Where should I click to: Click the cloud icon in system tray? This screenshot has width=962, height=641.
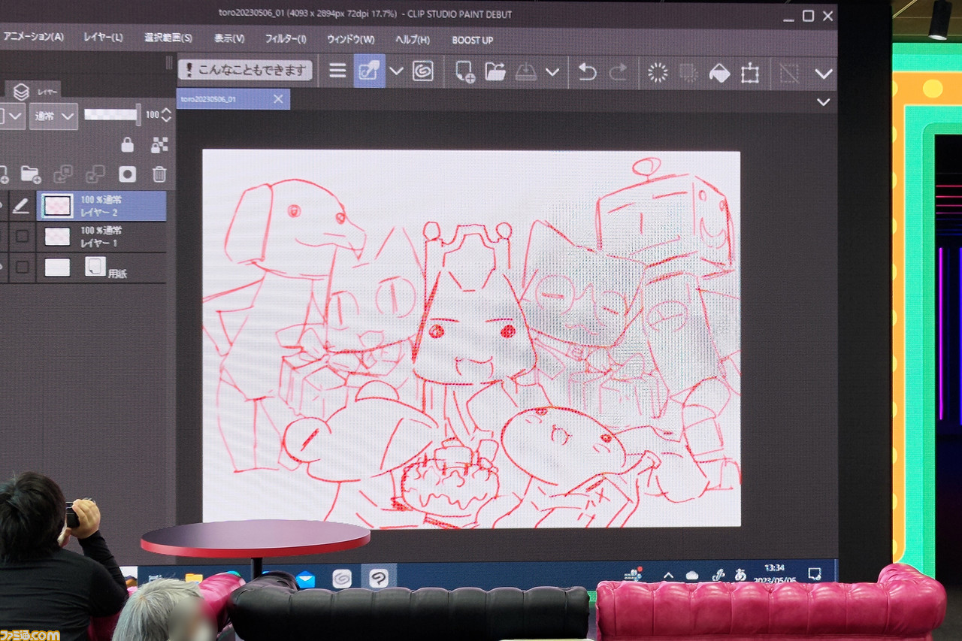[692, 576]
